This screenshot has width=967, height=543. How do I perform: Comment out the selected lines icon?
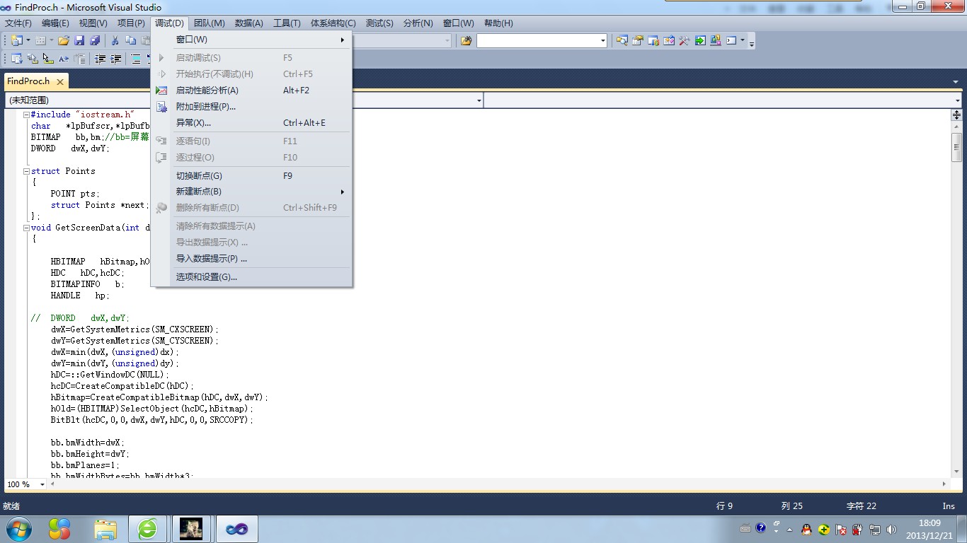[x=135, y=59]
